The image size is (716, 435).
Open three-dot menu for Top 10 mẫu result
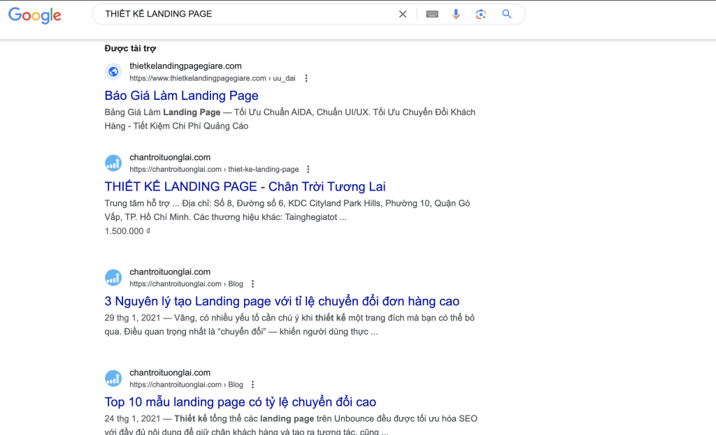point(253,385)
